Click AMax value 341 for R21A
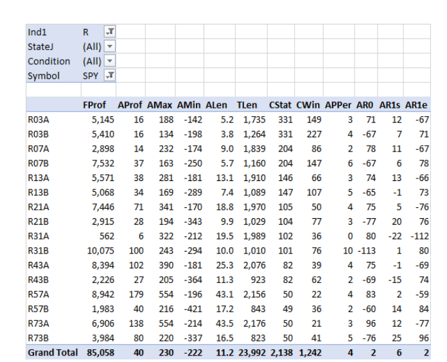Image resolution: width=447 pixels, height=362 pixels. pyautogui.click(x=166, y=207)
